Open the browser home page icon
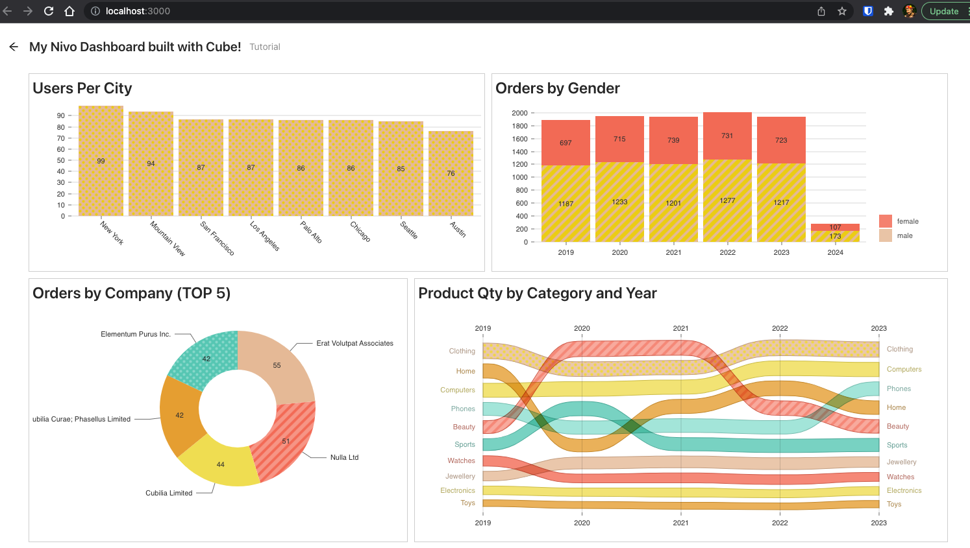Screen dimensions: 970x548 [69, 11]
